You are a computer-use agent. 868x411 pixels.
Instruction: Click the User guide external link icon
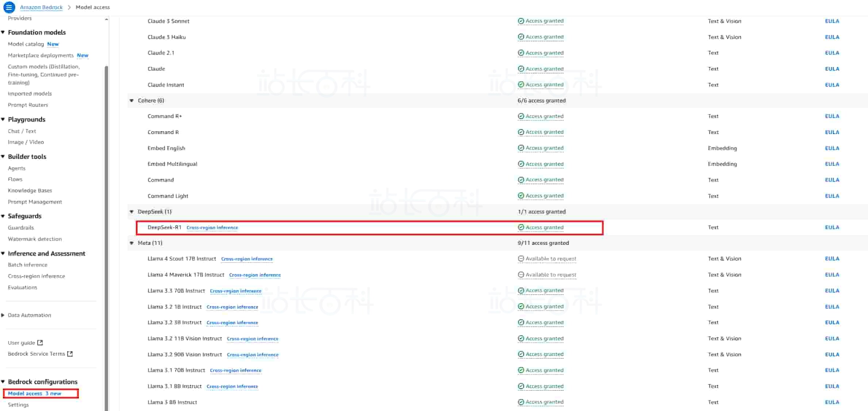[40, 342]
